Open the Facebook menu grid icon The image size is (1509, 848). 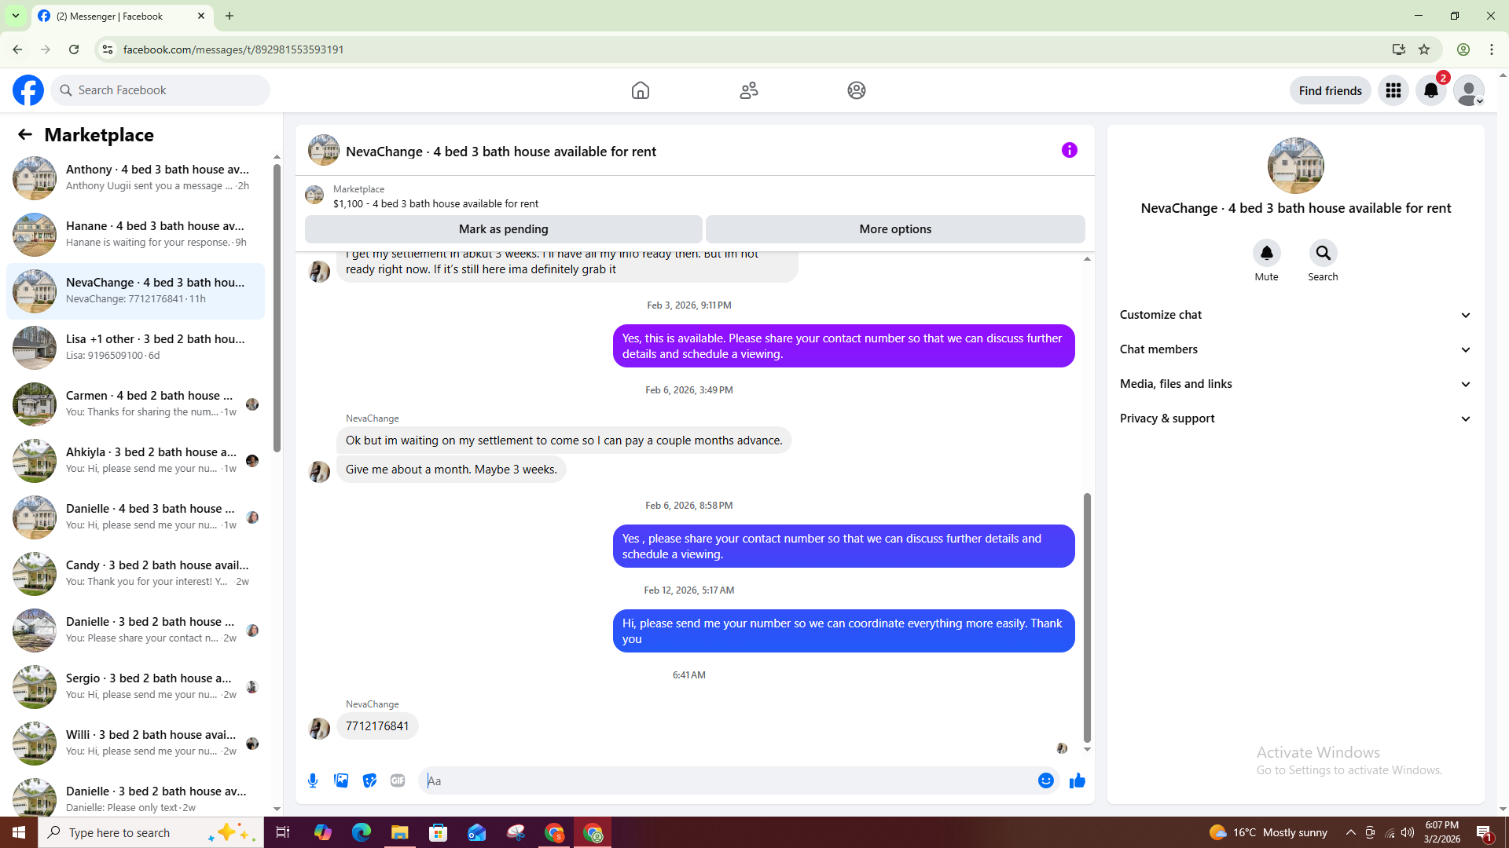click(1393, 90)
